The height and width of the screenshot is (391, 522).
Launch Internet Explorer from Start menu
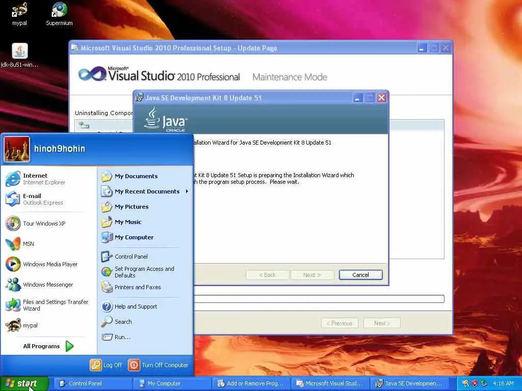(48, 179)
